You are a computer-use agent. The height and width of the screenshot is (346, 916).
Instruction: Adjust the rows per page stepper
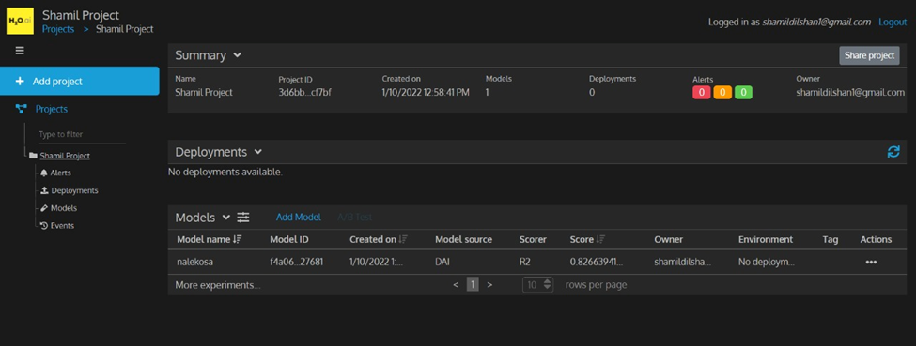pyautogui.click(x=537, y=285)
